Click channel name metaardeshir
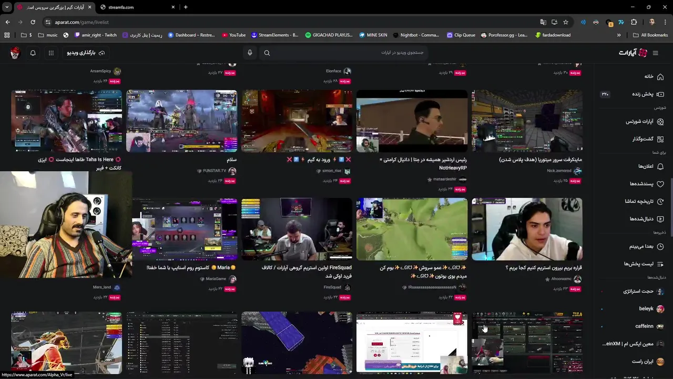This screenshot has width=673, height=379. (445, 179)
